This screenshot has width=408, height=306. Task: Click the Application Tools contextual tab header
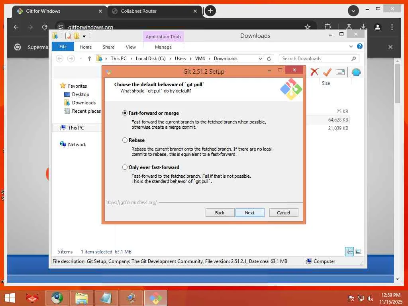point(163,36)
